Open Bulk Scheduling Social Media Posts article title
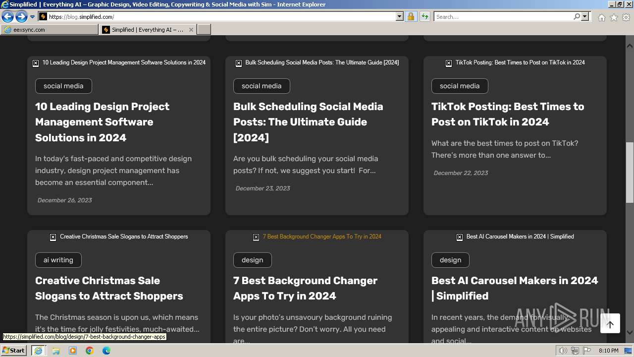634x357 pixels. coord(308,122)
